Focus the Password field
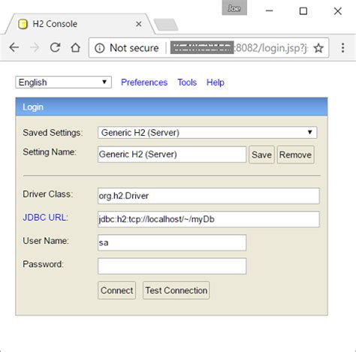The image size is (356, 352). click(172, 266)
